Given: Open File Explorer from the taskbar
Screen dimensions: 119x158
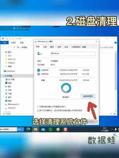Looking at the screenshot, I should 36,129.
